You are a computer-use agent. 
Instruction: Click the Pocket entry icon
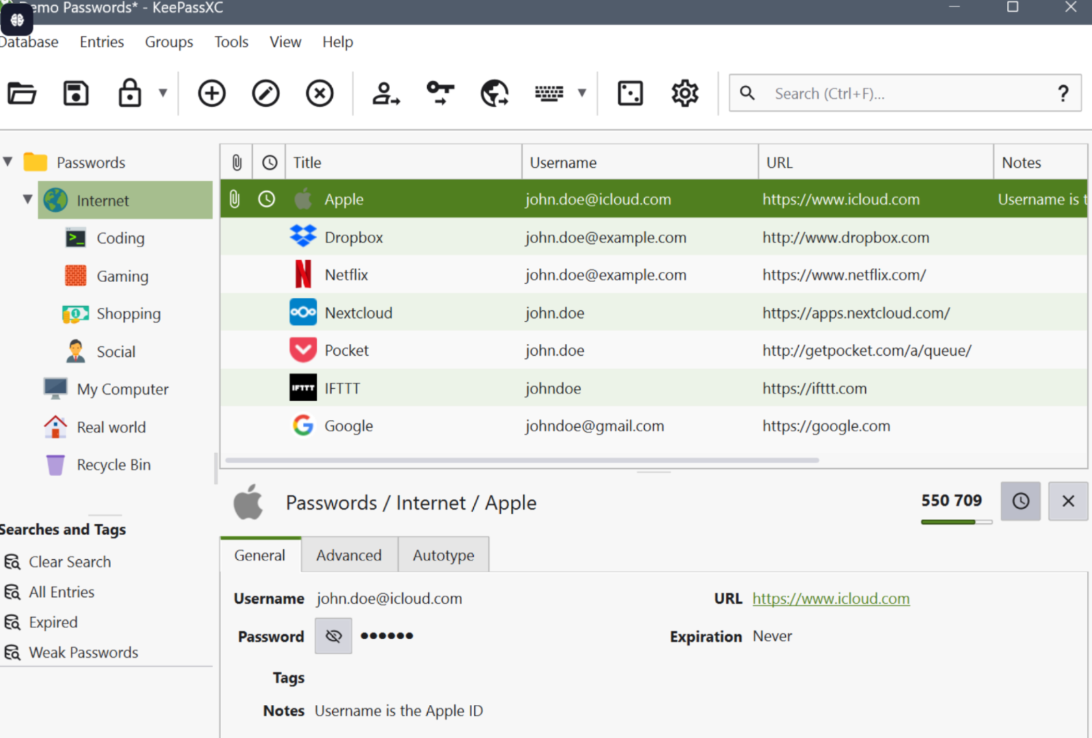[303, 350]
